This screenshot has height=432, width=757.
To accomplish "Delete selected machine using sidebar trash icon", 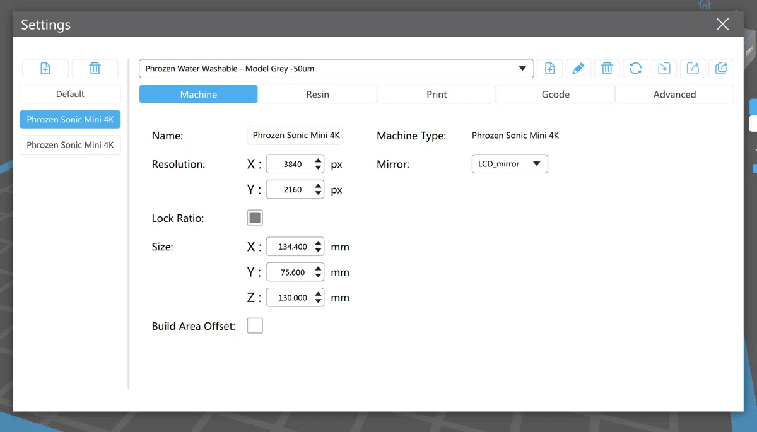I will point(95,69).
